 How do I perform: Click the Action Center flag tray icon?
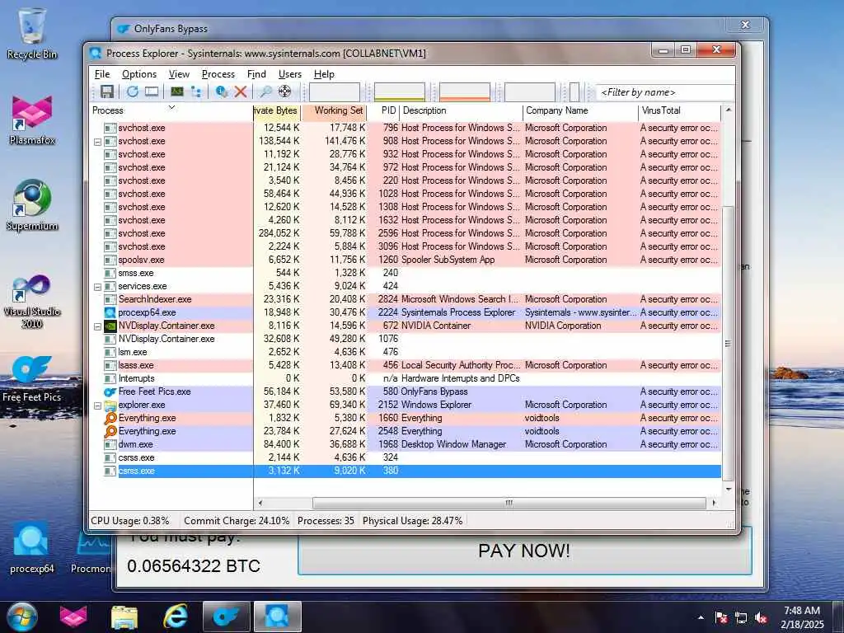click(x=721, y=617)
